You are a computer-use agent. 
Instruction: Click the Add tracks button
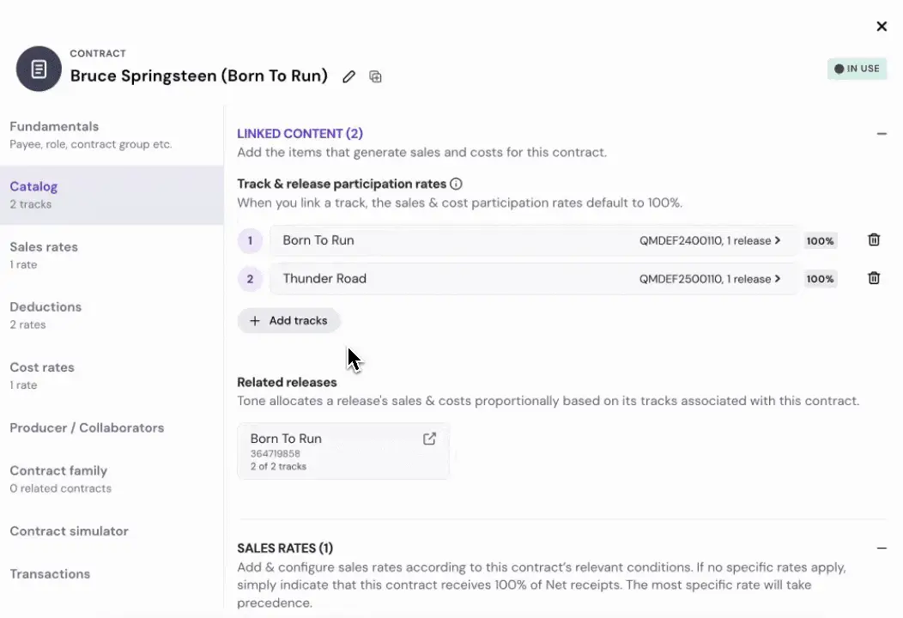[288, 321]
